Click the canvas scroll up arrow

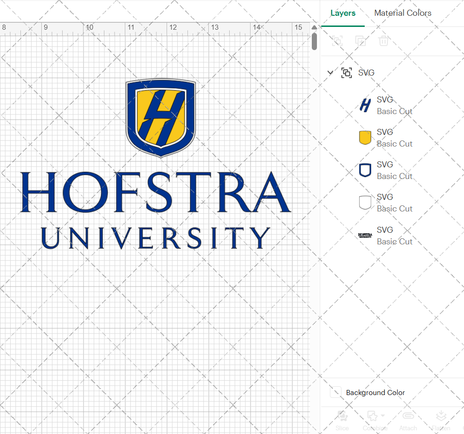[314, 27]
